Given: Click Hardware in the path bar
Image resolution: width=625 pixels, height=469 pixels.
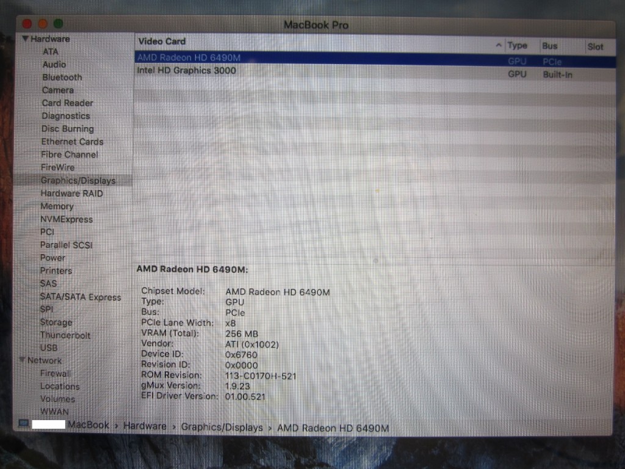Looking at the screenshot, I should 145,426.
